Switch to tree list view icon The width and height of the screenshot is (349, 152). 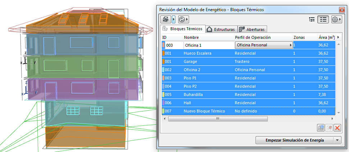click(x=312, y=19)
